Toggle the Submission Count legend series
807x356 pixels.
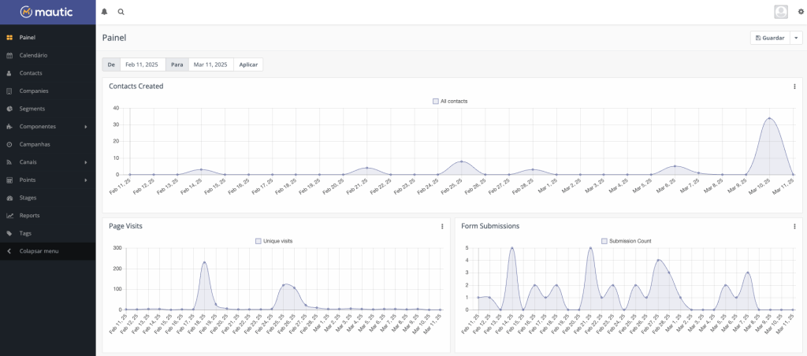[x=626, y=241]
